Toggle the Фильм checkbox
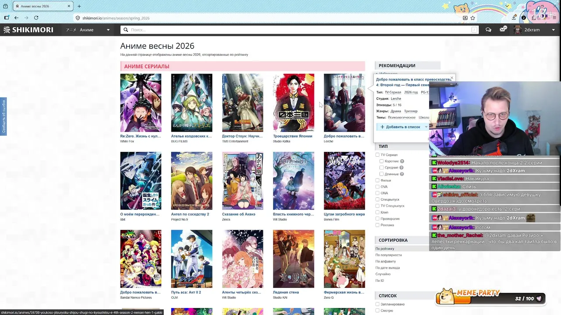This screenshot has height=315, width=561. (x=377, y=180)
